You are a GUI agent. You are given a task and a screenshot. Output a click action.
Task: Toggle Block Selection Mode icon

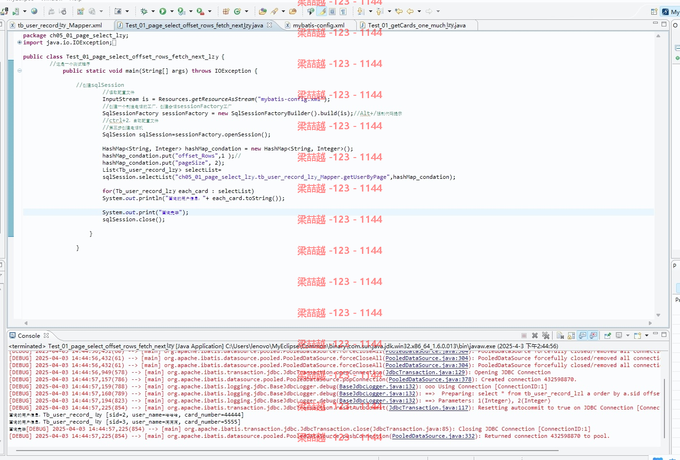pyautogui.click(x=332, y=11)
